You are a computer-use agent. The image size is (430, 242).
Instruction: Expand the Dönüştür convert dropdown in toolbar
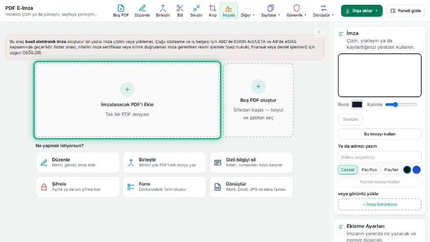tap(323, 11)
